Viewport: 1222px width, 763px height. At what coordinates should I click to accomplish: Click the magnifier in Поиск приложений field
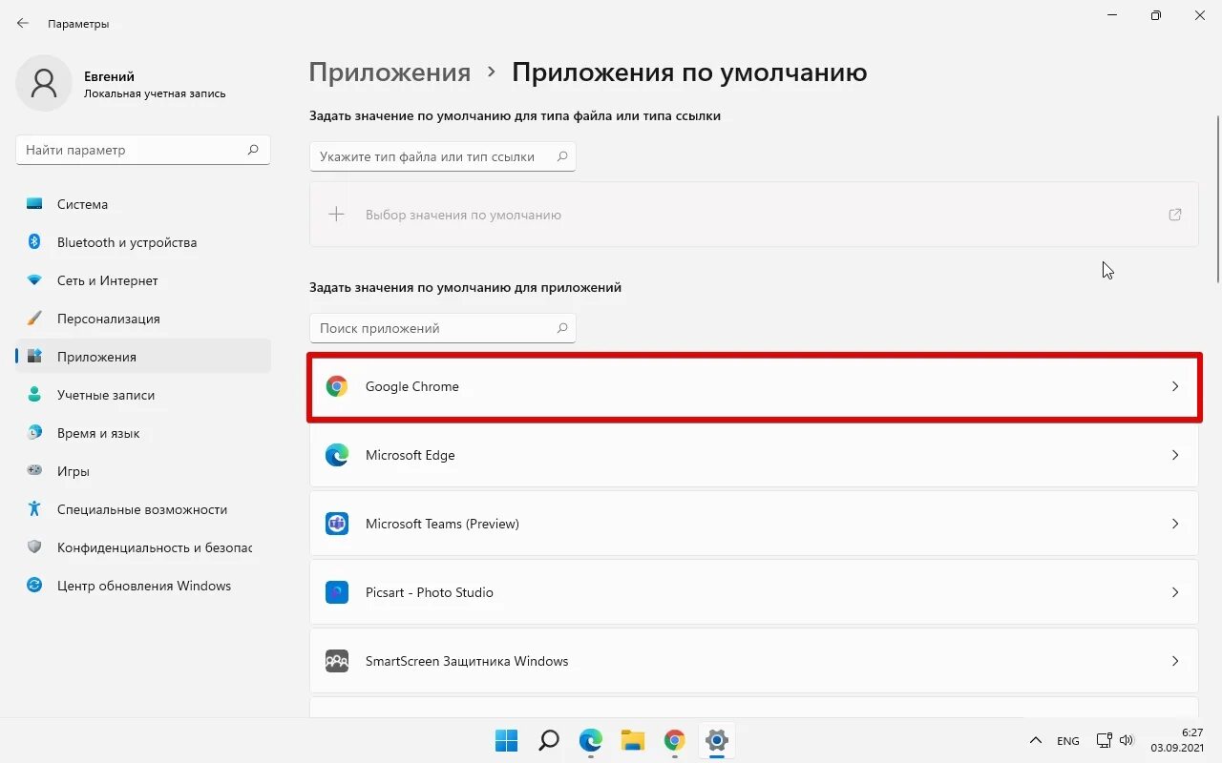pyautogui.click(x=562, y=328)
